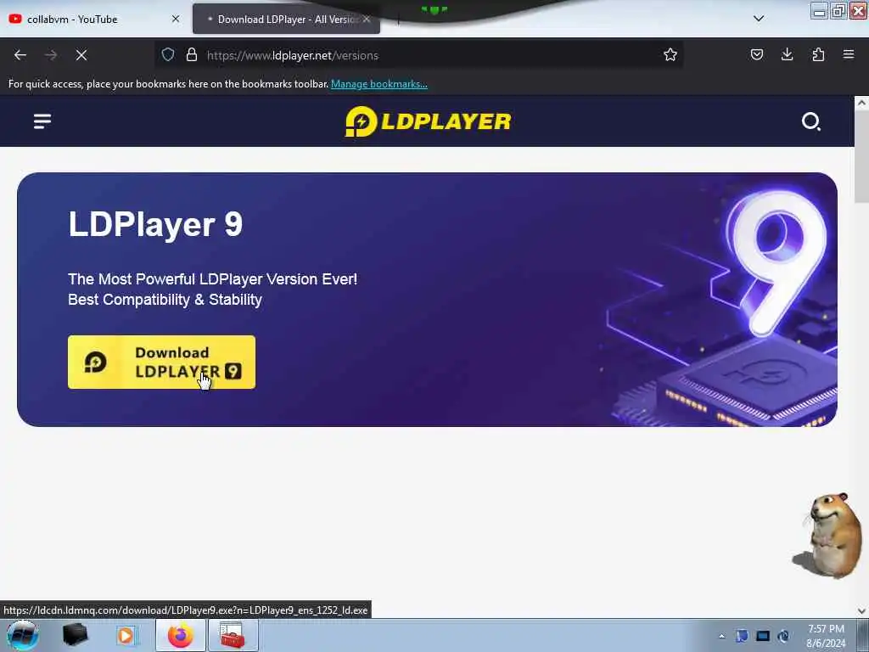This screenshot has height=652, width=869.
Task: Switch to Firefox in the taskbar
Action: pyautogui.click(x=180, y=635)
